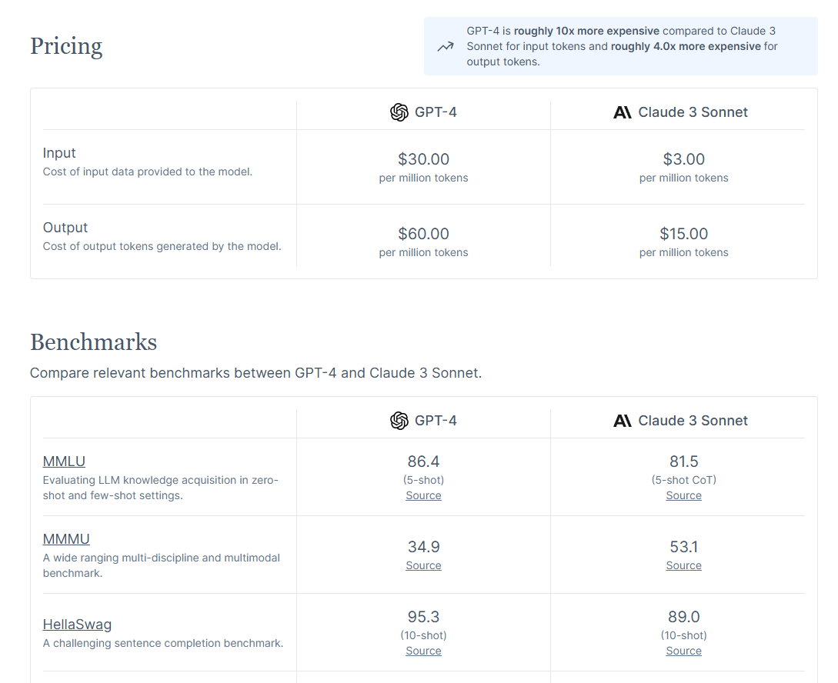Click '(5-shot CoT)' note under 81.5

683,480
